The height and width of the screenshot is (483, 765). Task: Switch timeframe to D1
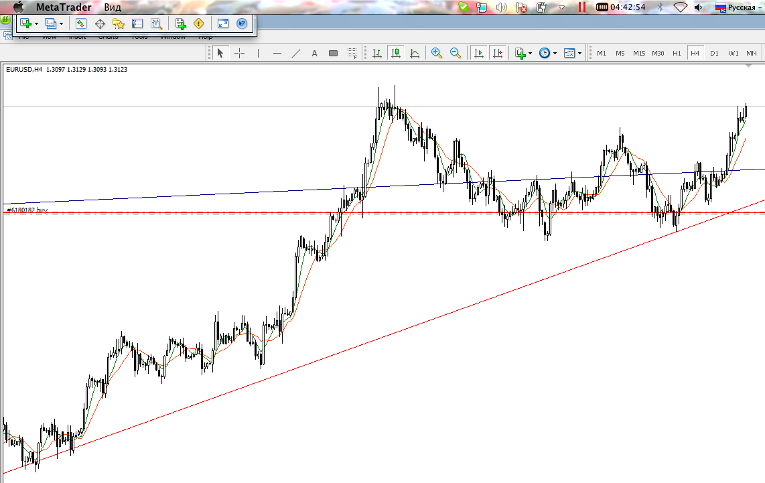click(714, 53)
